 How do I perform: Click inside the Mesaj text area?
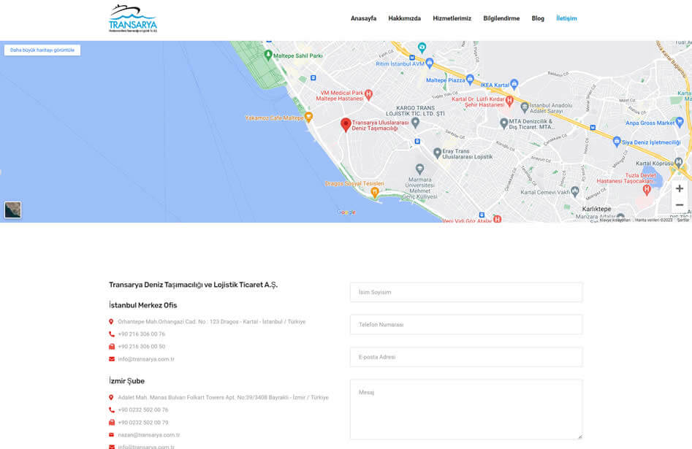466,409
